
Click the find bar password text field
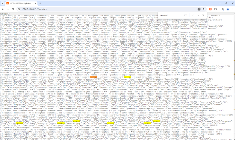coord(169,15)
